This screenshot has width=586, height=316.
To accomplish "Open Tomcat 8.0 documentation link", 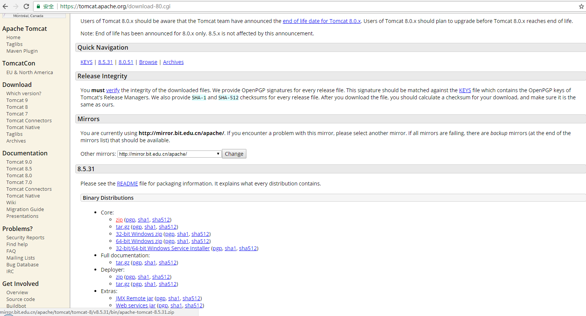I will 19,175.
